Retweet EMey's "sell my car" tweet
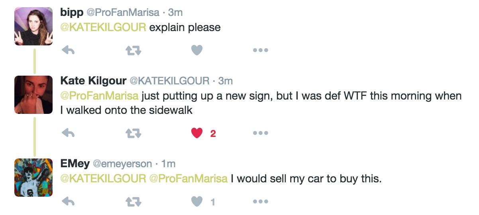Viewport: 479px width, 215px height. coord(133,202)
